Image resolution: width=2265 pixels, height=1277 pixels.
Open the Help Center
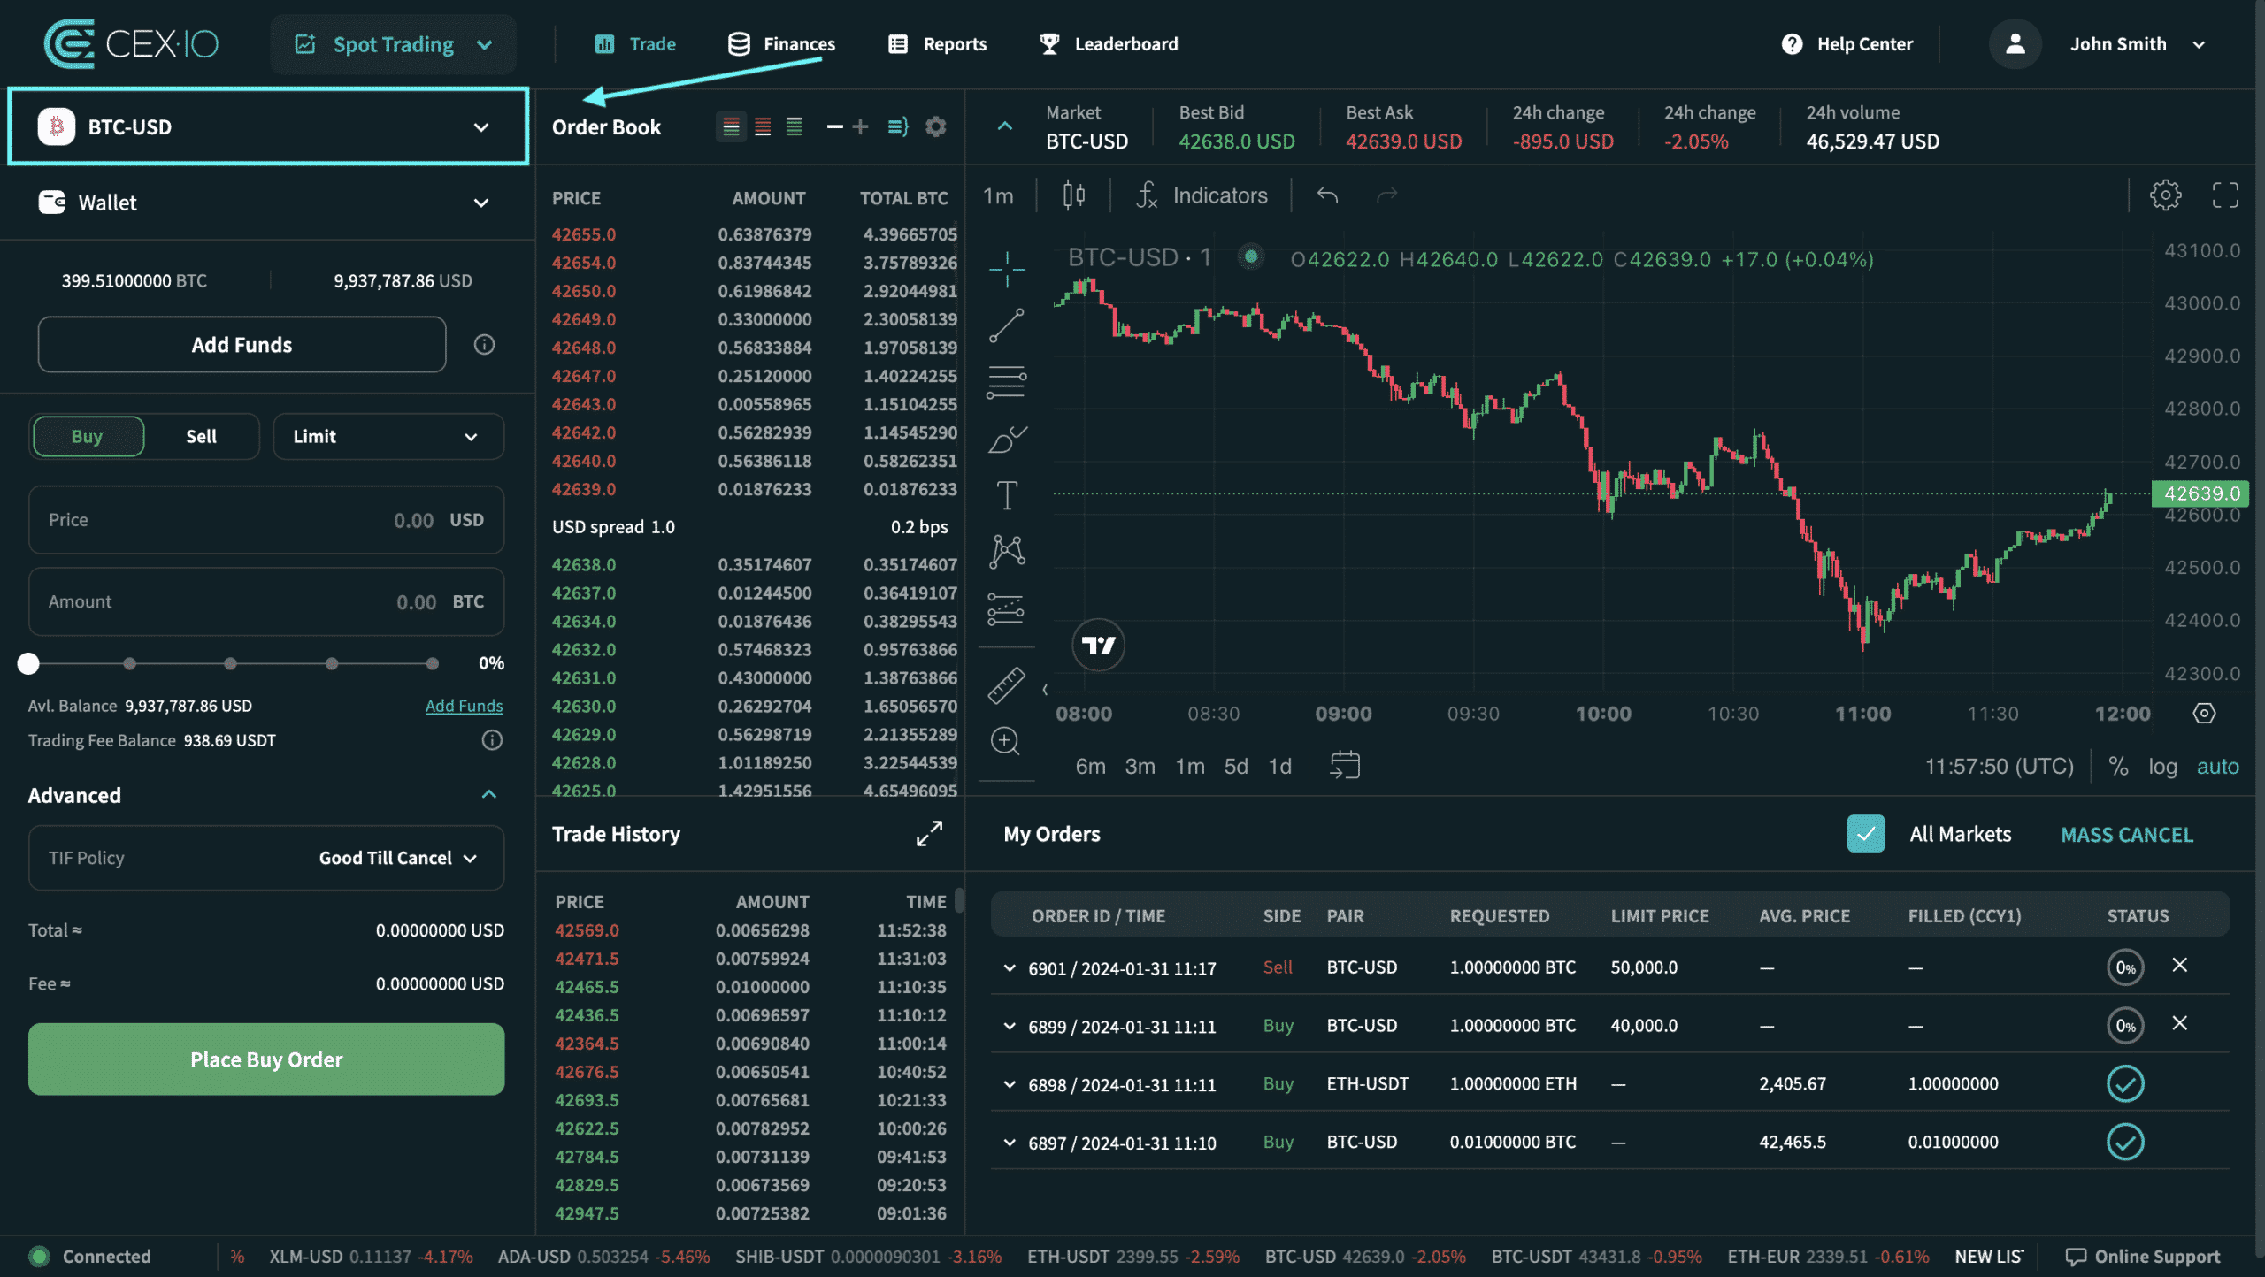(1847, 44)
